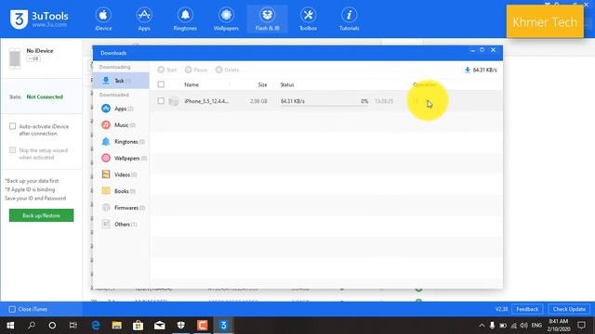
Task: Click the Pause button in Downloads toolbar
Action: [x=196, y=70]
